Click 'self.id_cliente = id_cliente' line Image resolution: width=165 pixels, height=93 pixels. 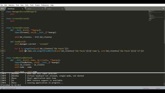point(30,65)
